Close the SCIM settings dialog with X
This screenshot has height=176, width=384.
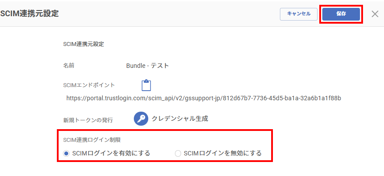pos(375,14)
